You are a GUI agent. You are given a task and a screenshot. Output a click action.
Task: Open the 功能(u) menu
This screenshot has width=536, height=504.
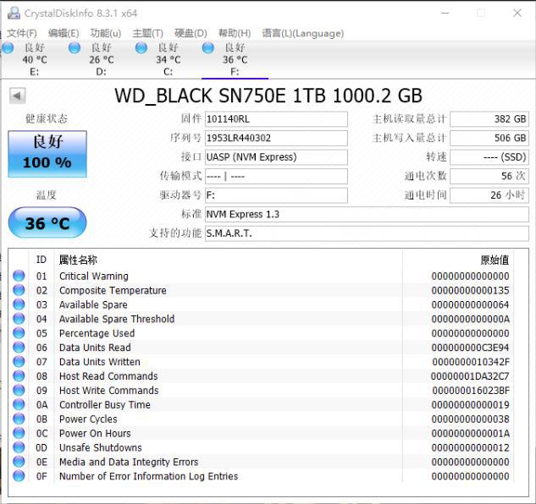[x=106, y=33]
